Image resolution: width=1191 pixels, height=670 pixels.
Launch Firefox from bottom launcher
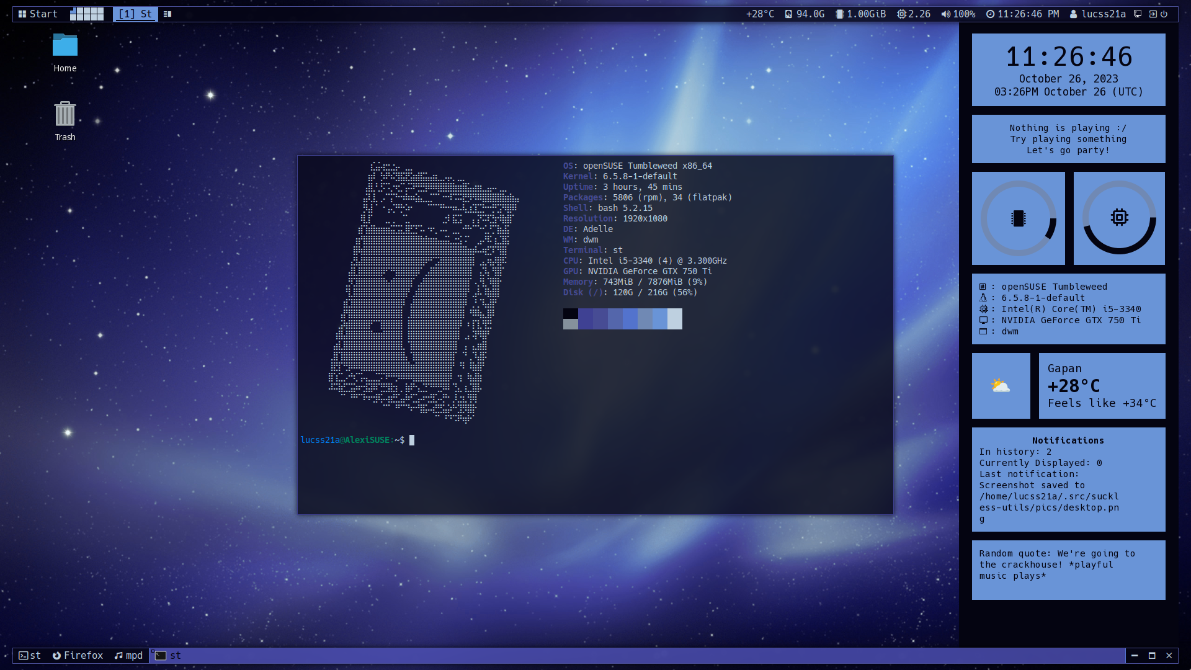78,655
